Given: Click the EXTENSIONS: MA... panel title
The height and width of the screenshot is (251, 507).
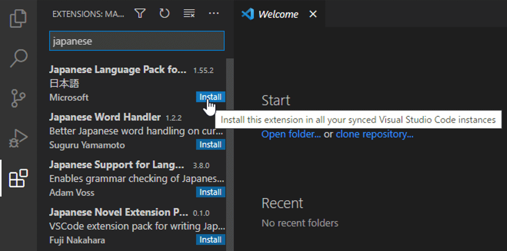Looking at the screenshot, I should pos(88,14).
